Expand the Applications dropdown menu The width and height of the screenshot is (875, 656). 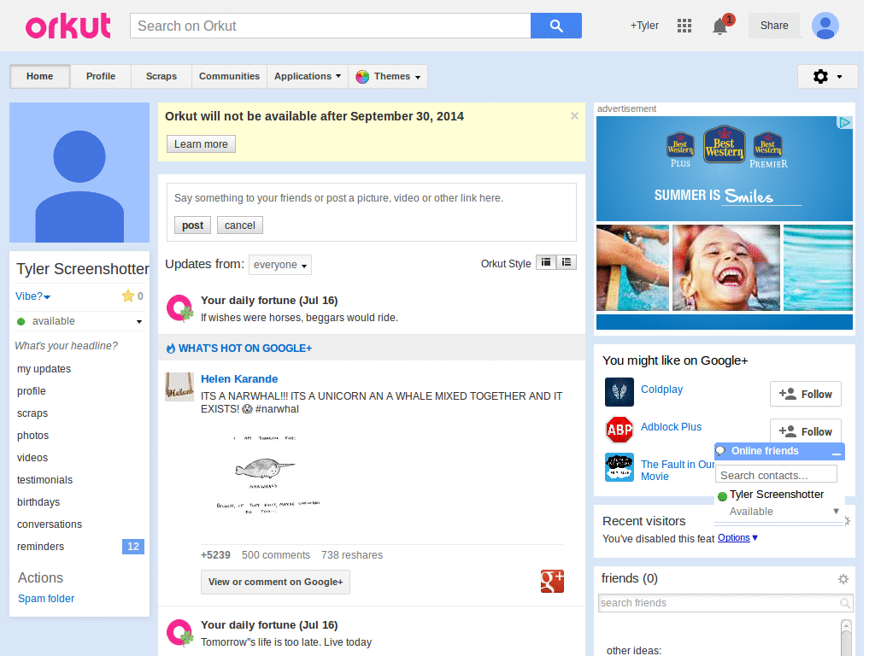coord(308,76)
